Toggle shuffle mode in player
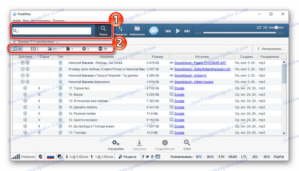The image size is (299, 171). (265, 27)
